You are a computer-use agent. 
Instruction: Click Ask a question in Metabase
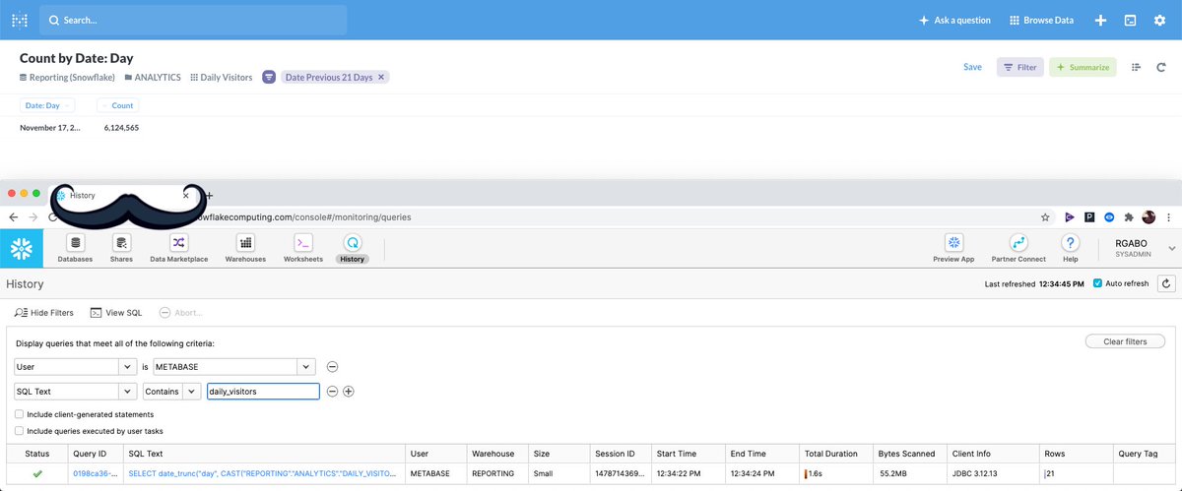954,20
